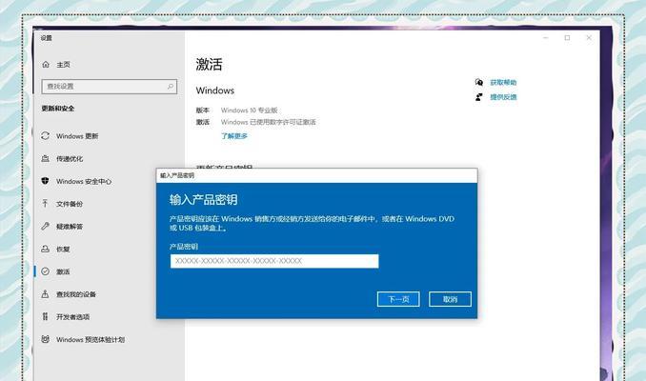Maximize the Settings window
Screen dimensions: 646x381
coord(567,37)
